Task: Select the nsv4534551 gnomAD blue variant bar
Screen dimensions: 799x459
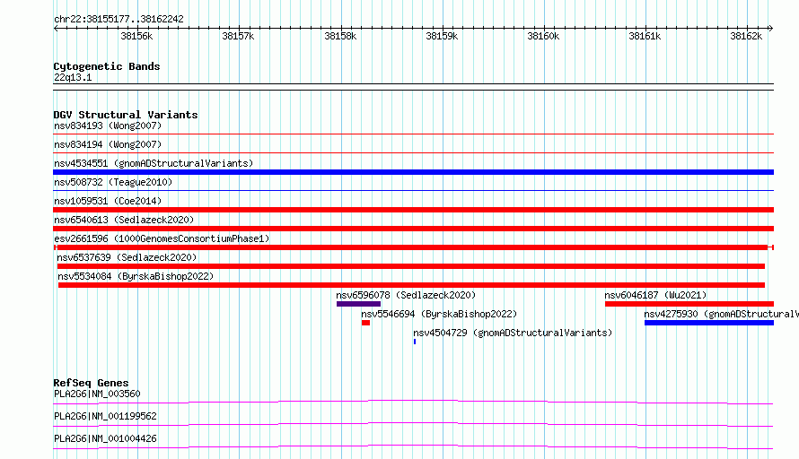Action: coord(413,172)
